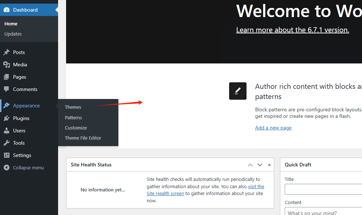Focus the 'What's on your mind?' content box
The height and width of the screenshot is (215, 362).
point(323,211)
